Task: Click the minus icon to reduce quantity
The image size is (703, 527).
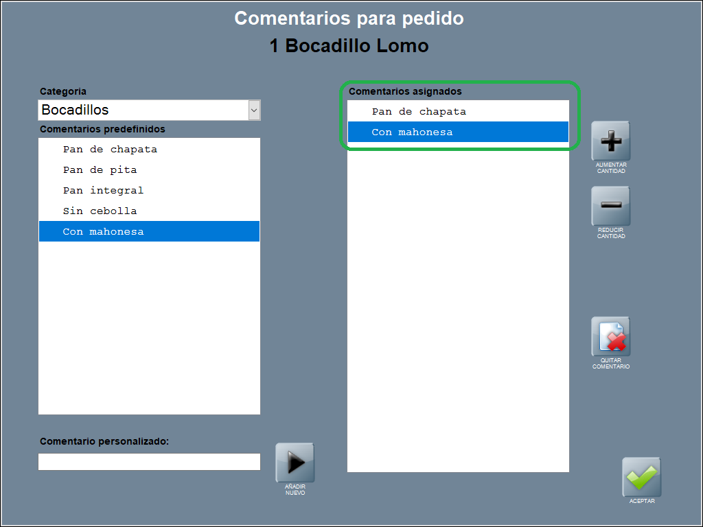Action: click(610, 206)
